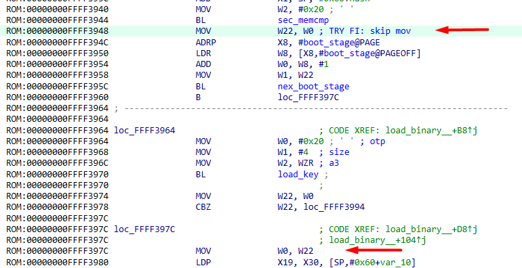Click address ROM:00000000FFFF3980
Viewport: 522px width, 268px height.
[x=57, y=263]
